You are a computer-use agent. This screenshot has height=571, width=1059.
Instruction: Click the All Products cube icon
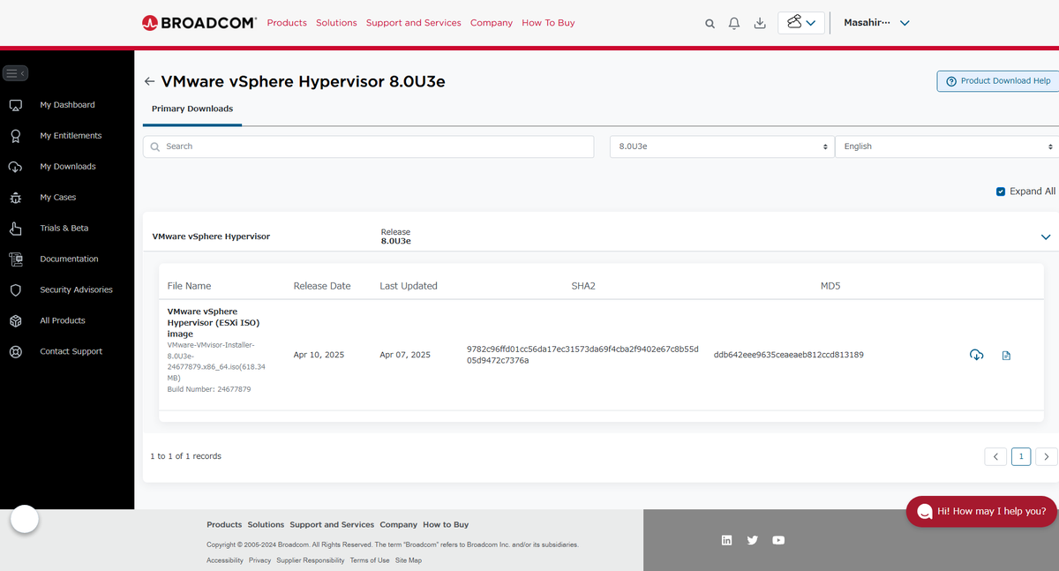coord(15,321)
